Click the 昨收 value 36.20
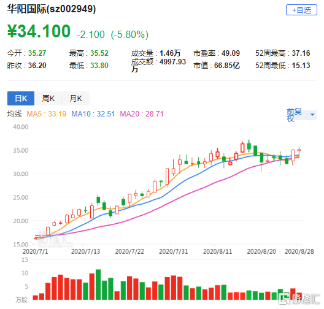This screenshot has width=324, height=309. click(x=37, y=66)
